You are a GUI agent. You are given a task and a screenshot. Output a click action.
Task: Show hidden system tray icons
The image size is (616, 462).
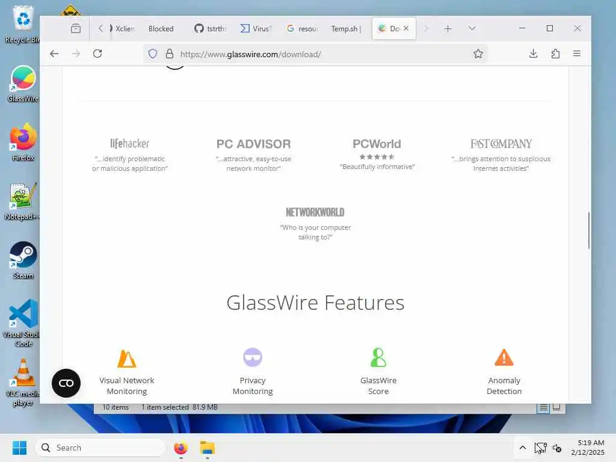(523, 448)
